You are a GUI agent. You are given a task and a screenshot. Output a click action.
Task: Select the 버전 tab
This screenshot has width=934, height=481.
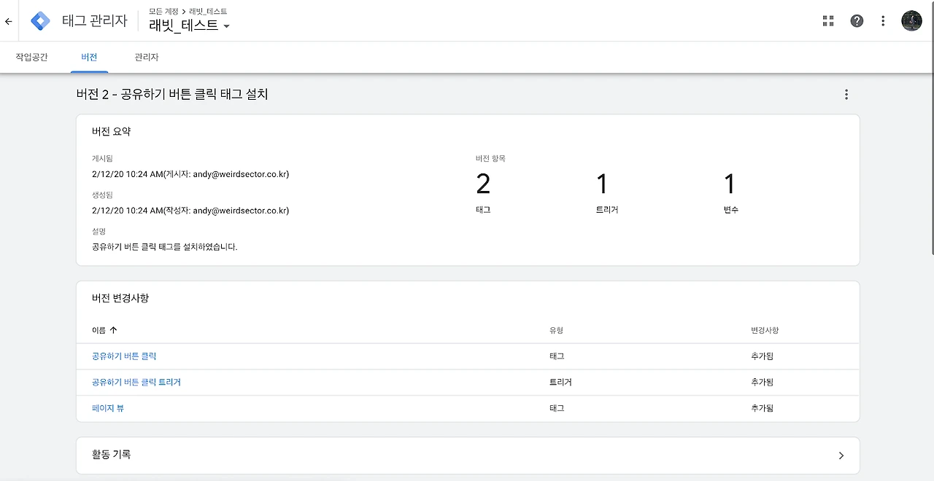coord(89,57)
